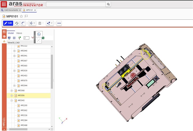Click the MP2968 document icon

16,91
